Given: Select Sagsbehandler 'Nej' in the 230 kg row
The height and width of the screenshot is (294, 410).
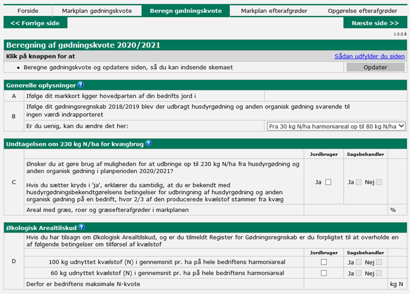Looking at the screenshot, I should (379, 182).
